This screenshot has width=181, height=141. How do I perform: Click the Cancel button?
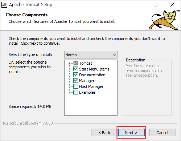pos(163,133)
